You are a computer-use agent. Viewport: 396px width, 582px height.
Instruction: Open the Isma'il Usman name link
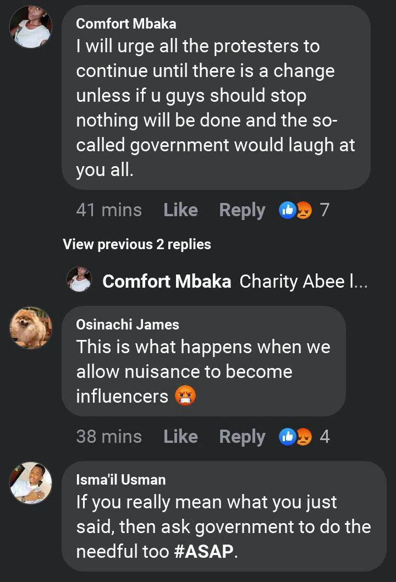click(x=120, y=480)
